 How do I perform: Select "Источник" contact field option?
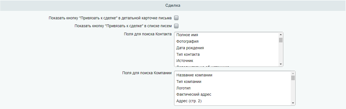(185, 61)
